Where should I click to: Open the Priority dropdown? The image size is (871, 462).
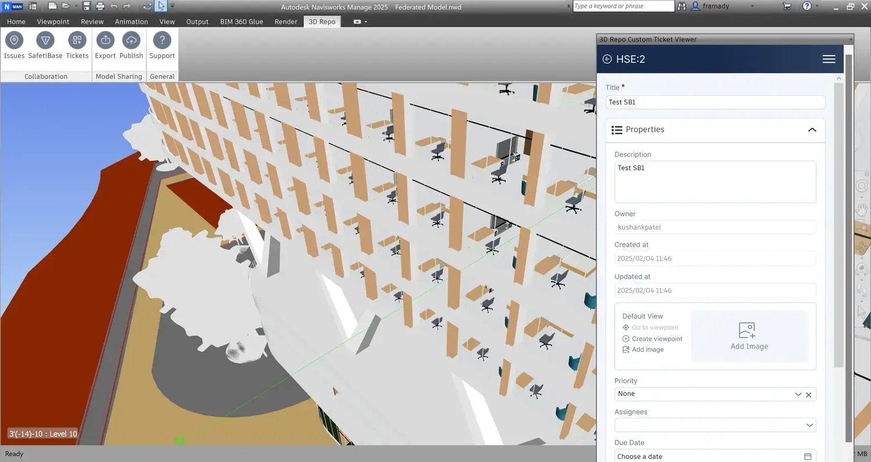[x=798, y=394]
